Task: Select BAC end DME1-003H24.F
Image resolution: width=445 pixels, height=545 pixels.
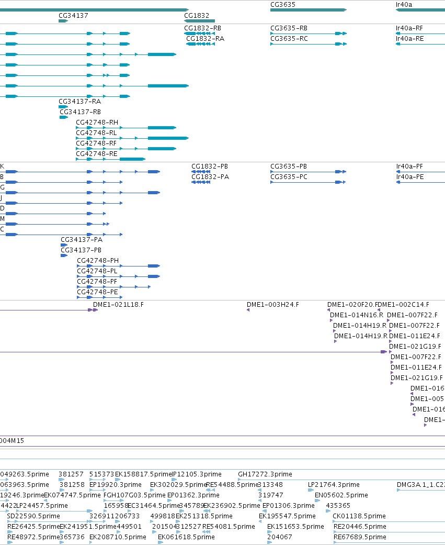Action: click(x=273, y=305)
